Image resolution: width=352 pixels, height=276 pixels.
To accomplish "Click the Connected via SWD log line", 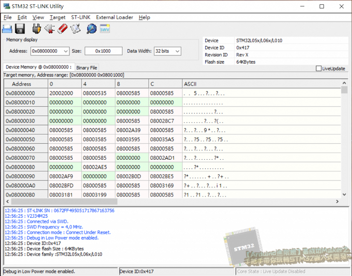I will (36, 222).
